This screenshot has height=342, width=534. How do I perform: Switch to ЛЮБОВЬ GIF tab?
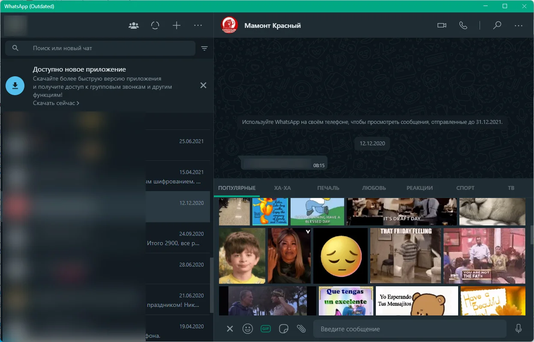pos(374,188)
